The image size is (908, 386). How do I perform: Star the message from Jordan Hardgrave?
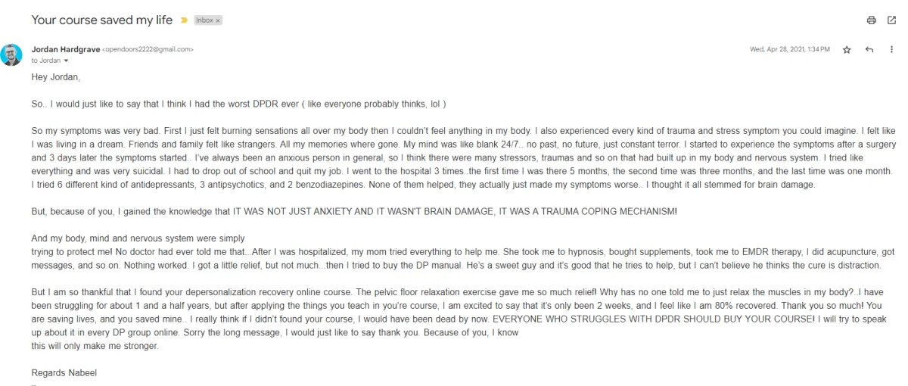pos(847,49)
